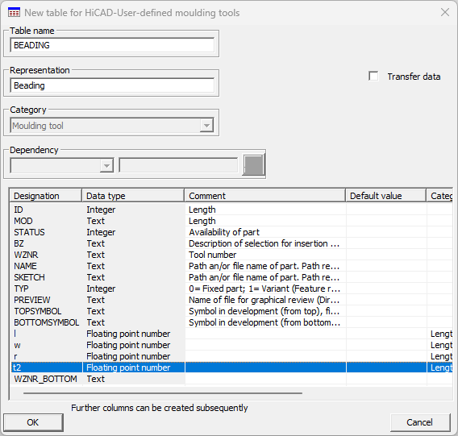Select the WZNR_BOTTOM row
458x436 pixels.
pyautogui.click(x=231, y=379)
